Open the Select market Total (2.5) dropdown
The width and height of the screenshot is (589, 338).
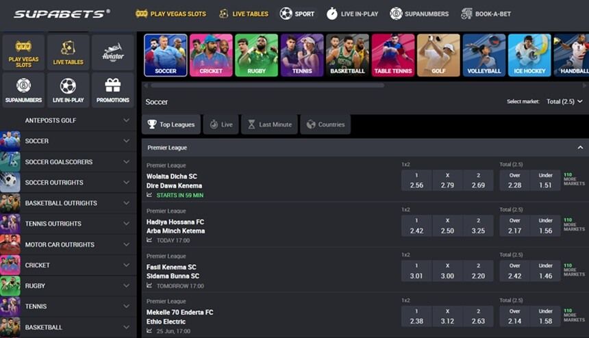[564, 102]
